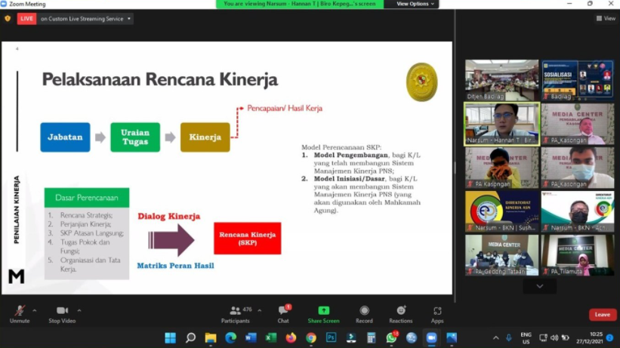Open the Apps panel
Image resolution: width=620 pixels, height=348 pixels.
click(437, 313)
